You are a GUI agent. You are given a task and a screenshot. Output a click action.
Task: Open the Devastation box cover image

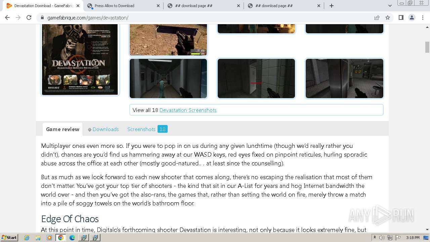[x=80, y=59]
